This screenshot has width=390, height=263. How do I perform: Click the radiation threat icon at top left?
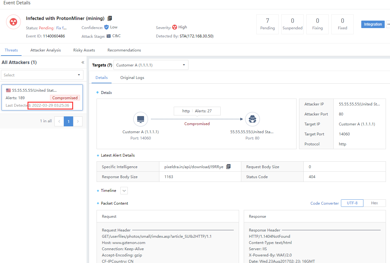pos(13,22)
